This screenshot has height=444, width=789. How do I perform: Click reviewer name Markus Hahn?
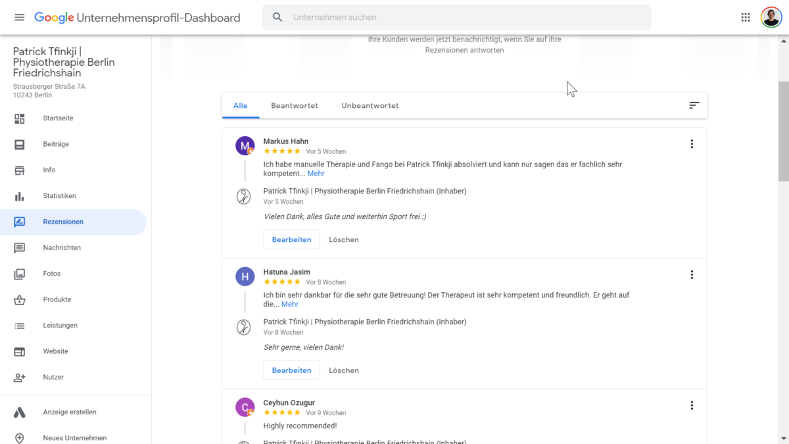286,141
